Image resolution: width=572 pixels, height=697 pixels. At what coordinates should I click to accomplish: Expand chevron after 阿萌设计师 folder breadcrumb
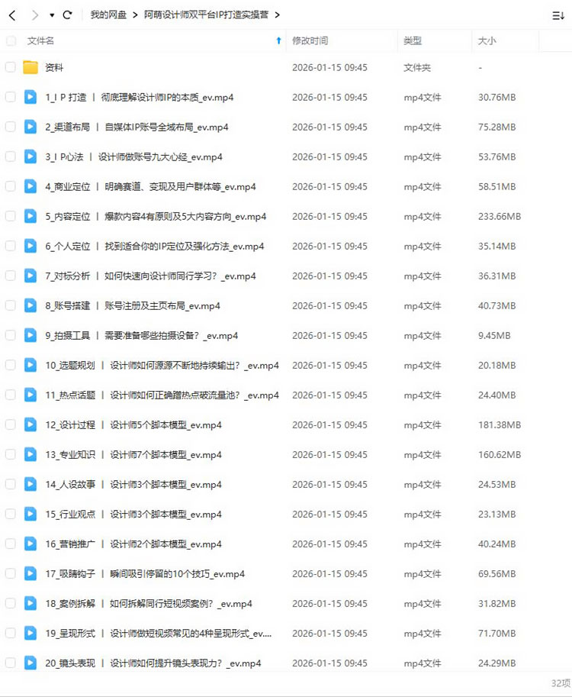pyautogui.click(x=277, y=15)
